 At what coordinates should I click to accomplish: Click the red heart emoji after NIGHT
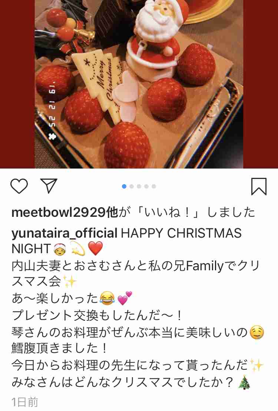click(96, 248)
